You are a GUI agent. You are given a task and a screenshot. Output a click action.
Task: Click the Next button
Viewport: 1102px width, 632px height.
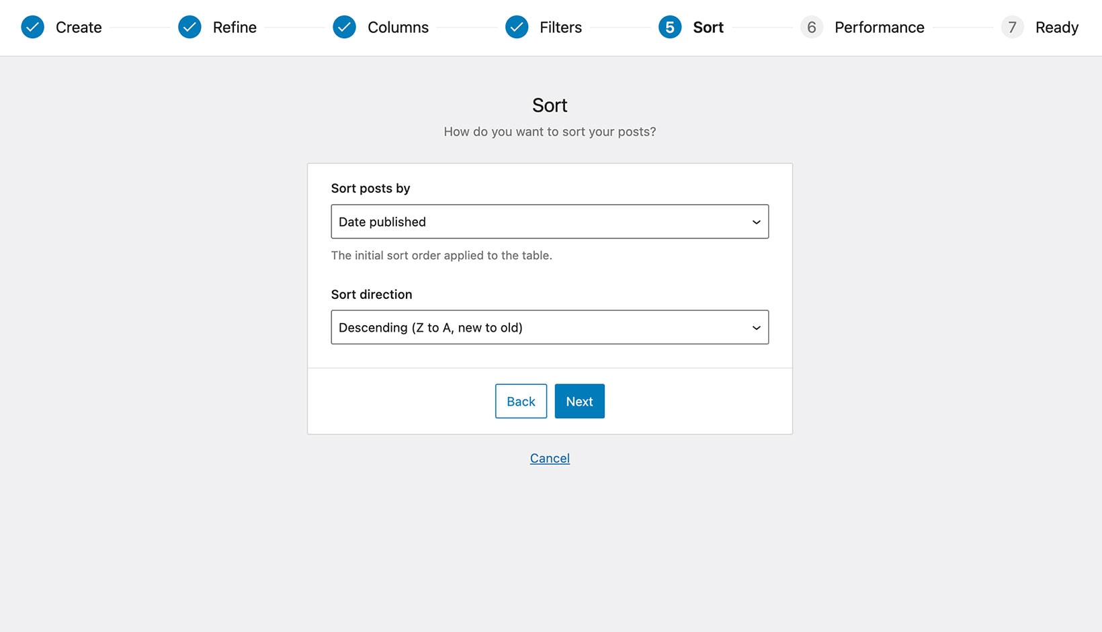pos(579,401)
